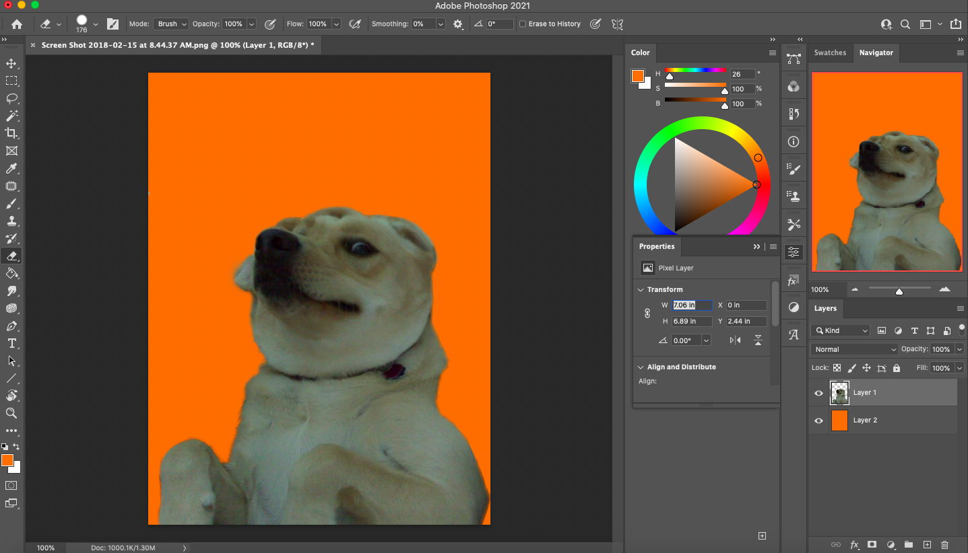Select the Lasso tool
Viewport: 968px width, 553px height.
11,98
